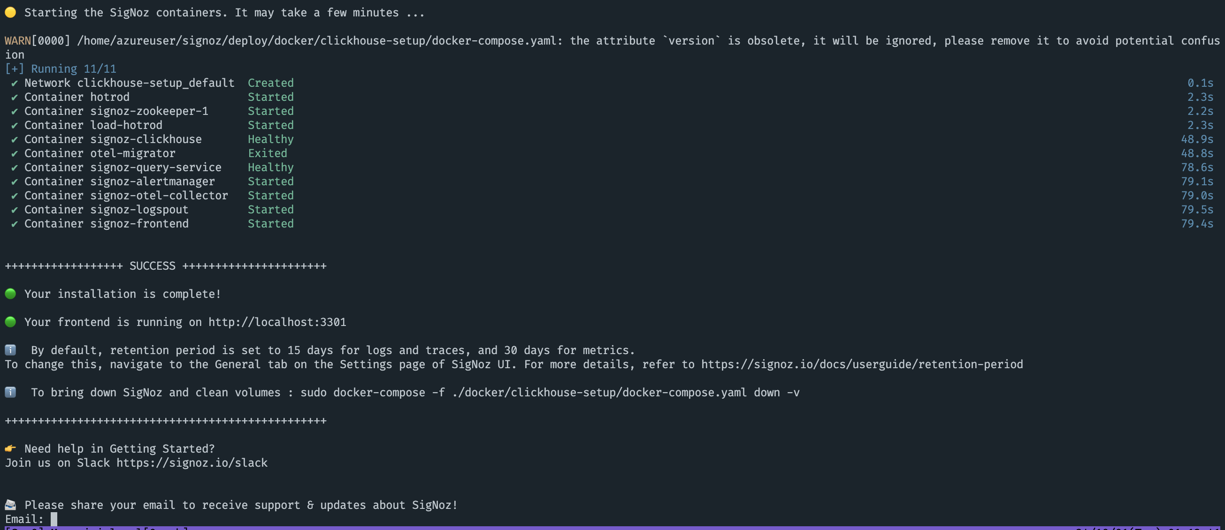Click the info icon before "To bring down SigNoz"
Viewport: 1225px width, 530px height.
(x=10, y=393)
